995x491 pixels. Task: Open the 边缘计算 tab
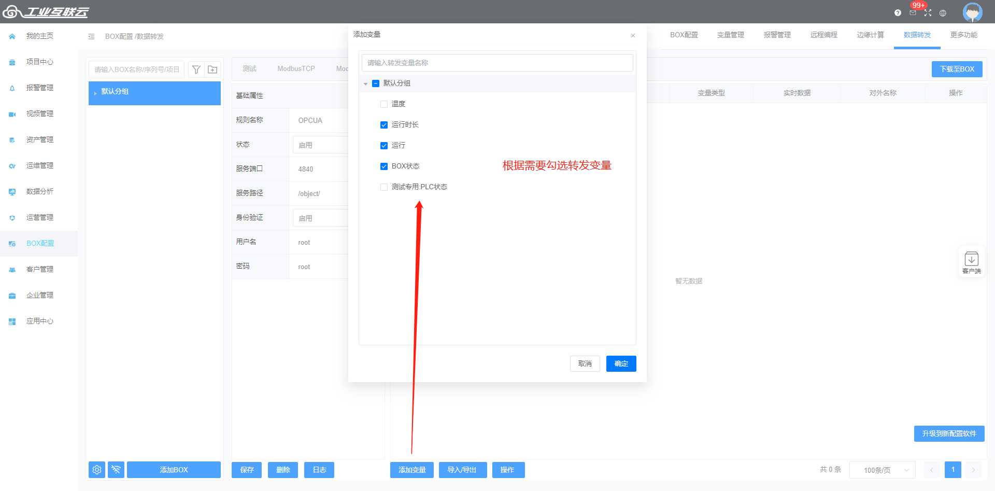click(x=870, y=35)
